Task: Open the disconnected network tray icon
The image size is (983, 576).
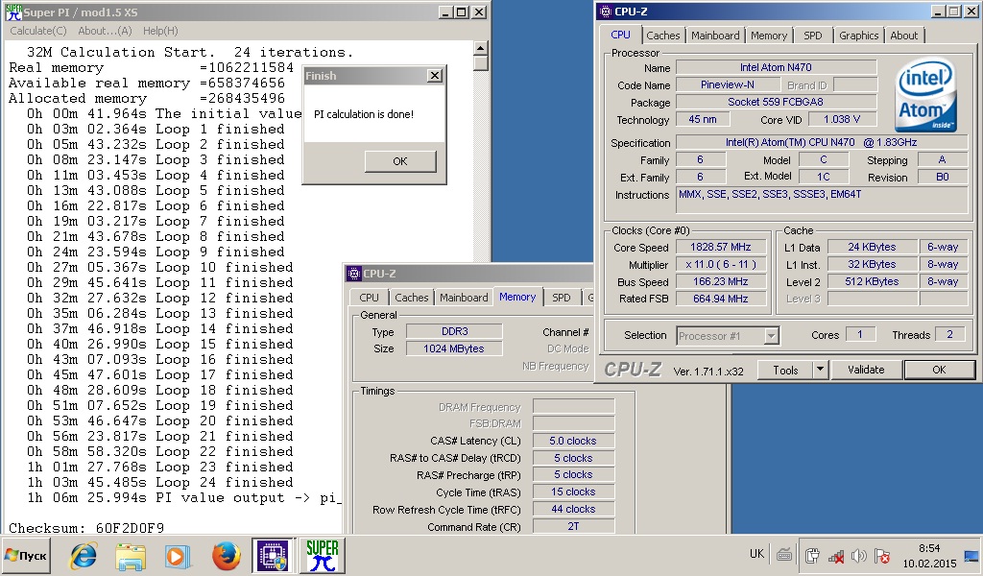Action: tap(836, 555)
